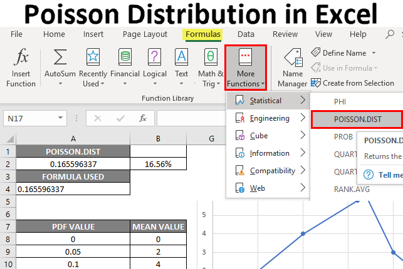Click cell containing 16.56%
This screenshot has height=269, width=403.
click(158, 164)
